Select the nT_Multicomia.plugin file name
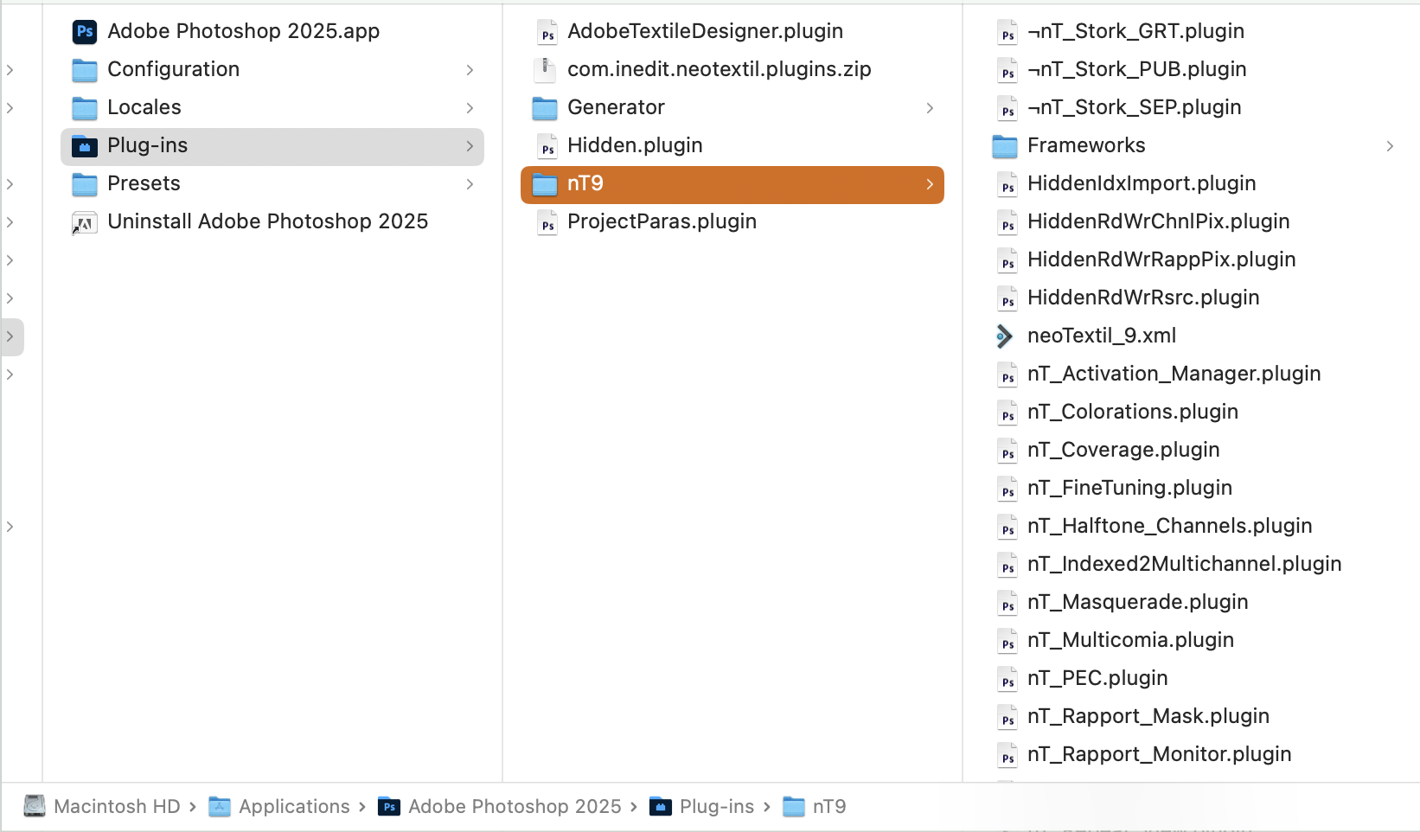Screen dimensions: 1420x832 [x=1130, y=640]
